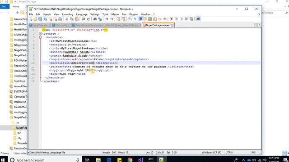The height and width of the screenshot is (162, 289).
Task: Open the Language menu
Action: pos(82,14)
